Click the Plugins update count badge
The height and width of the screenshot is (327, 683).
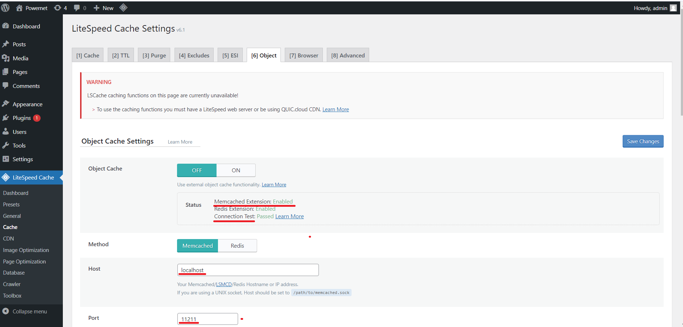pos(37,118)
